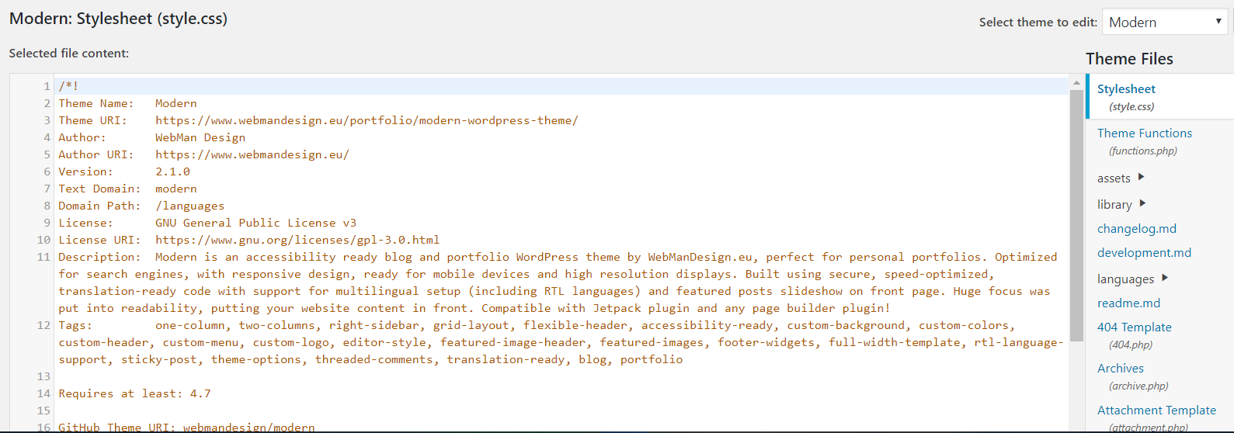This screenshot has width=1234, height=433.
Task: Click the /*! comment opening line
Action: point(68,86)
